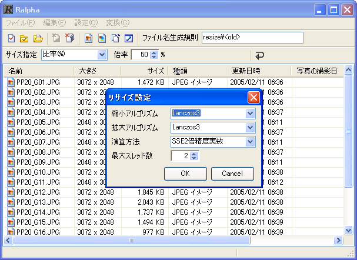Open the 設定 menu

86,23
